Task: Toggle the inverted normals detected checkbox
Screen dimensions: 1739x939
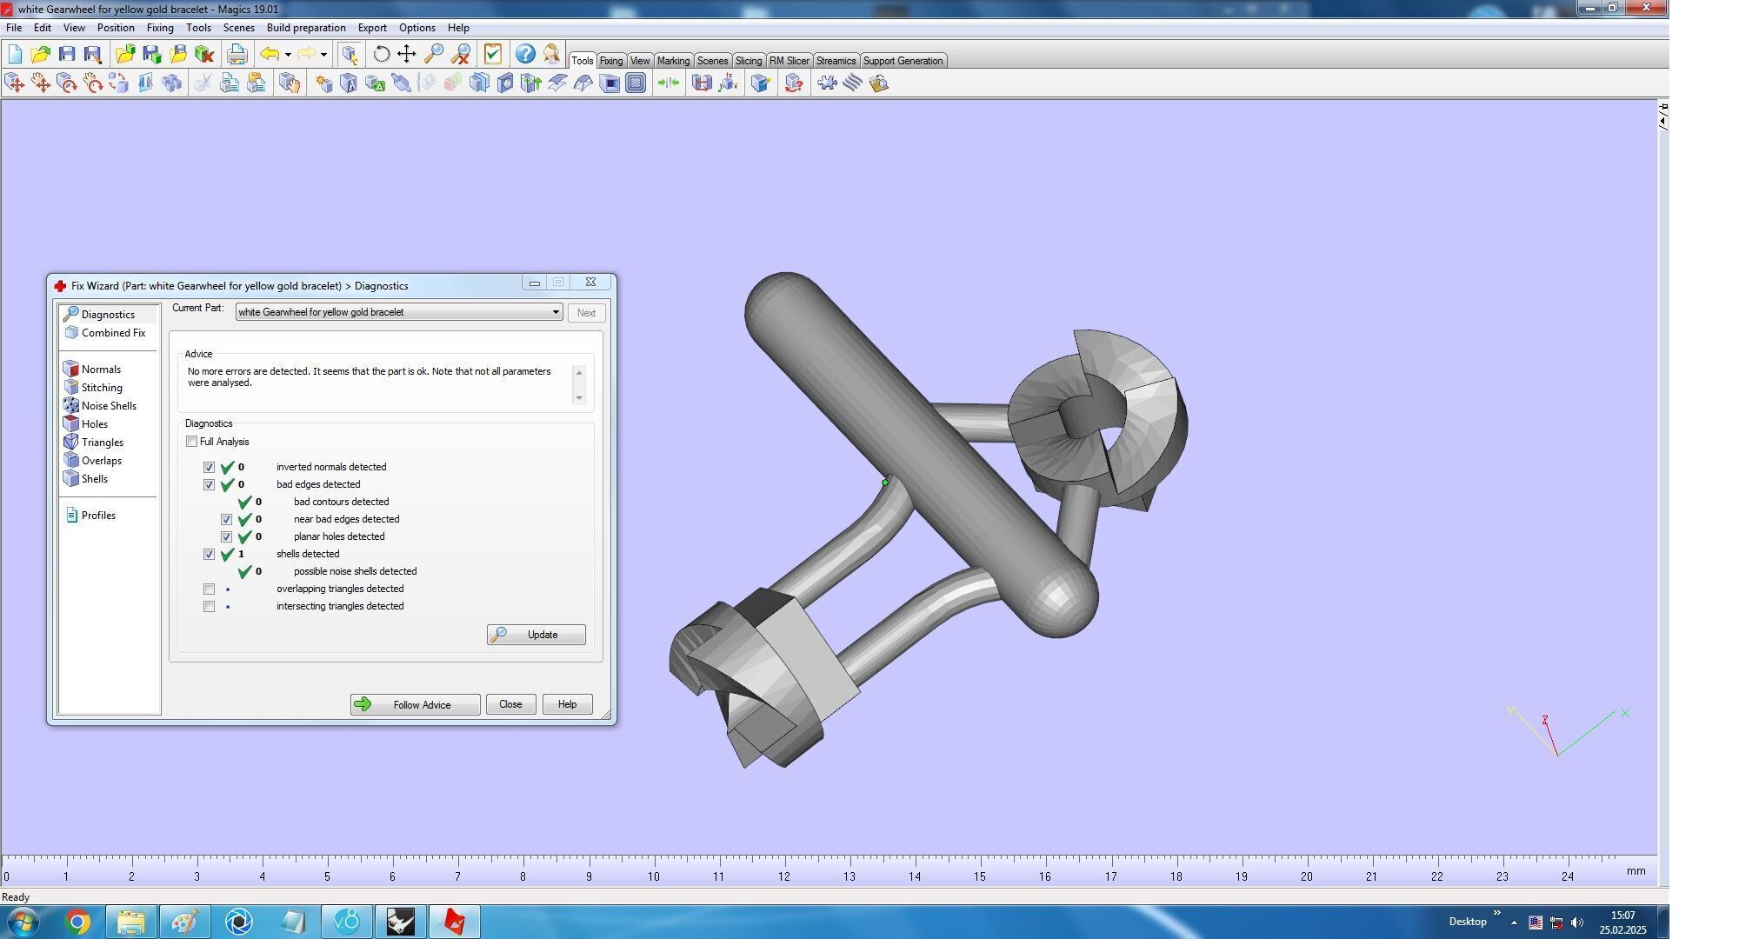Action: 209,468
